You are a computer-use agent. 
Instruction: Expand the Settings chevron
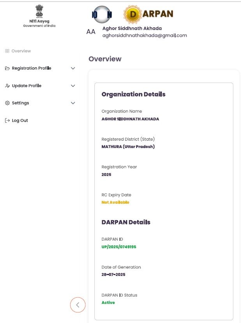(x=73, y=103)
